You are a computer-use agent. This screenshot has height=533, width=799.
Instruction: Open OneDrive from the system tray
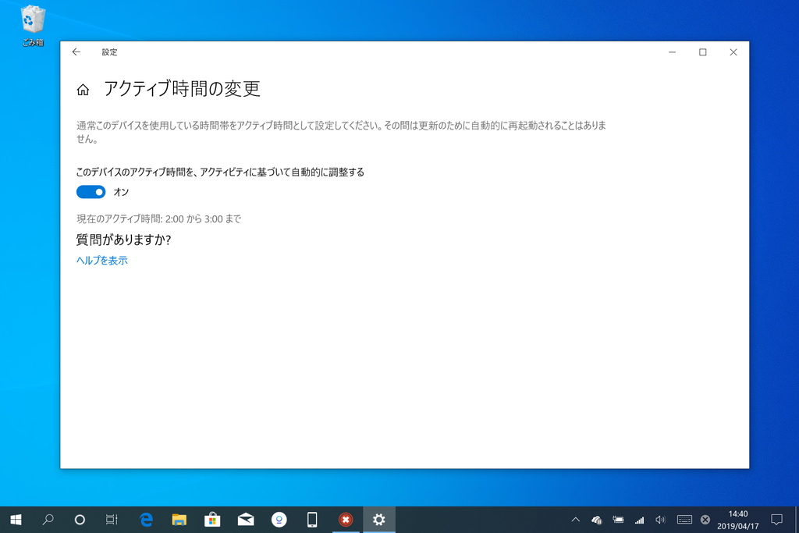coord(596,519)
